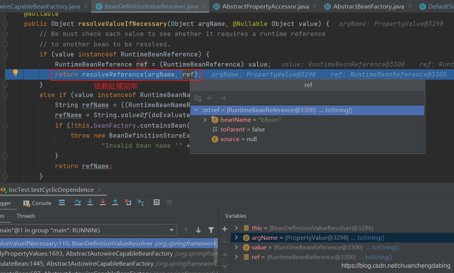
Task: Close the AbstractBeanFactory.java tab
Action: click(410, 6)
